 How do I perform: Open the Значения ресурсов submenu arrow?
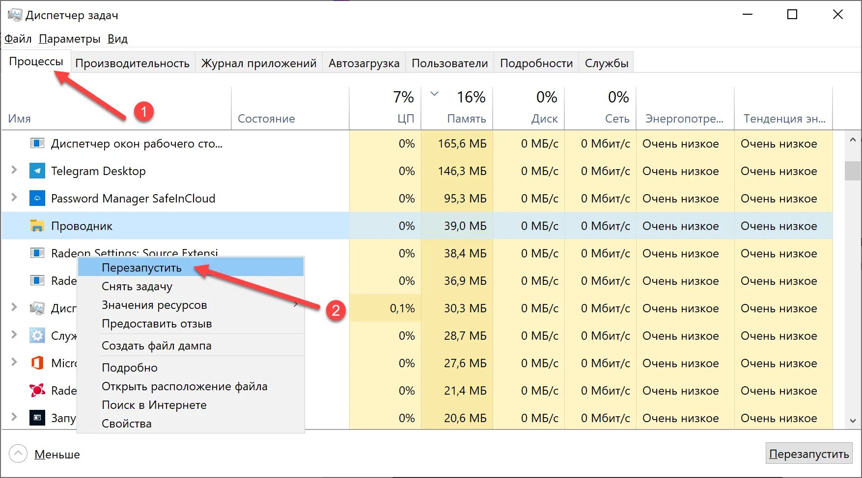pos(296,304)
